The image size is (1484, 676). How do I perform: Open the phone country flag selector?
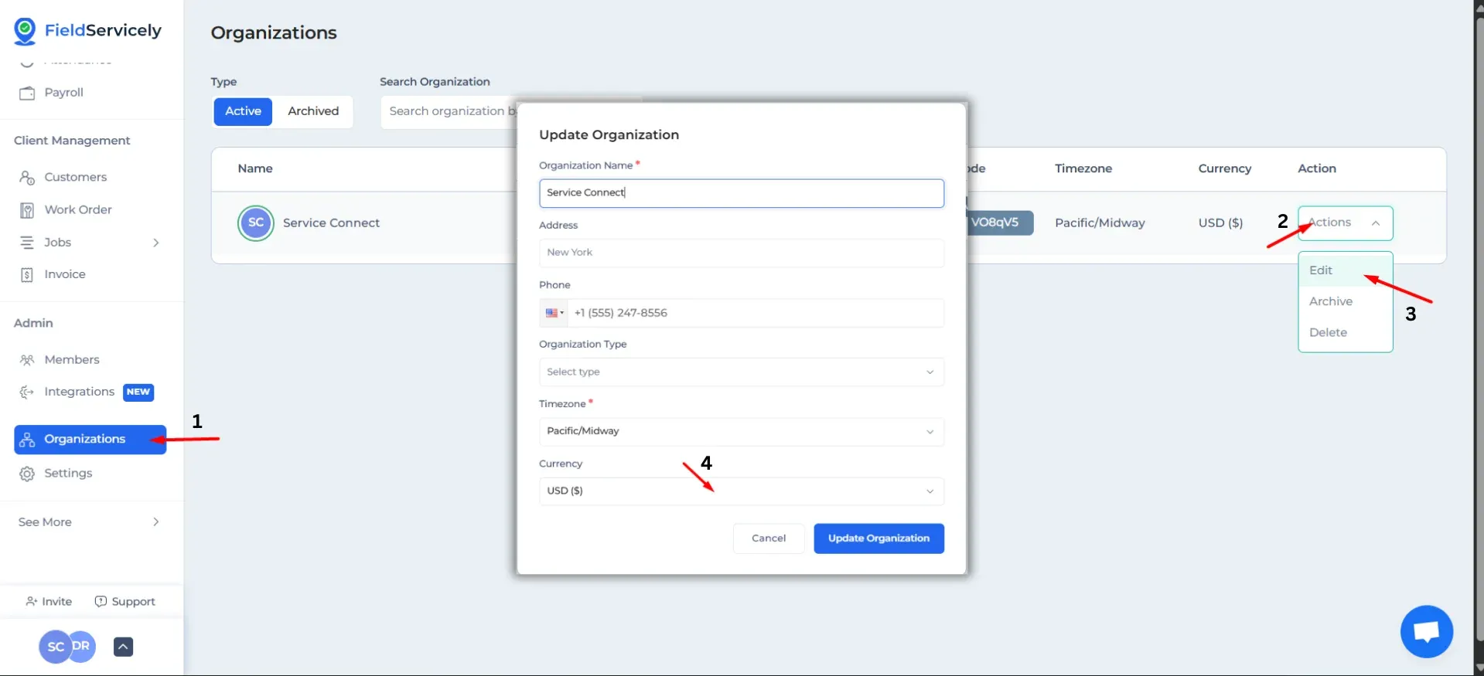[554, 313]
